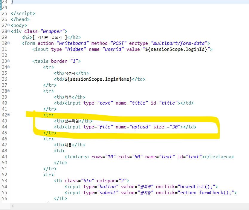Click the name="title" attribute value

(139, 103)
